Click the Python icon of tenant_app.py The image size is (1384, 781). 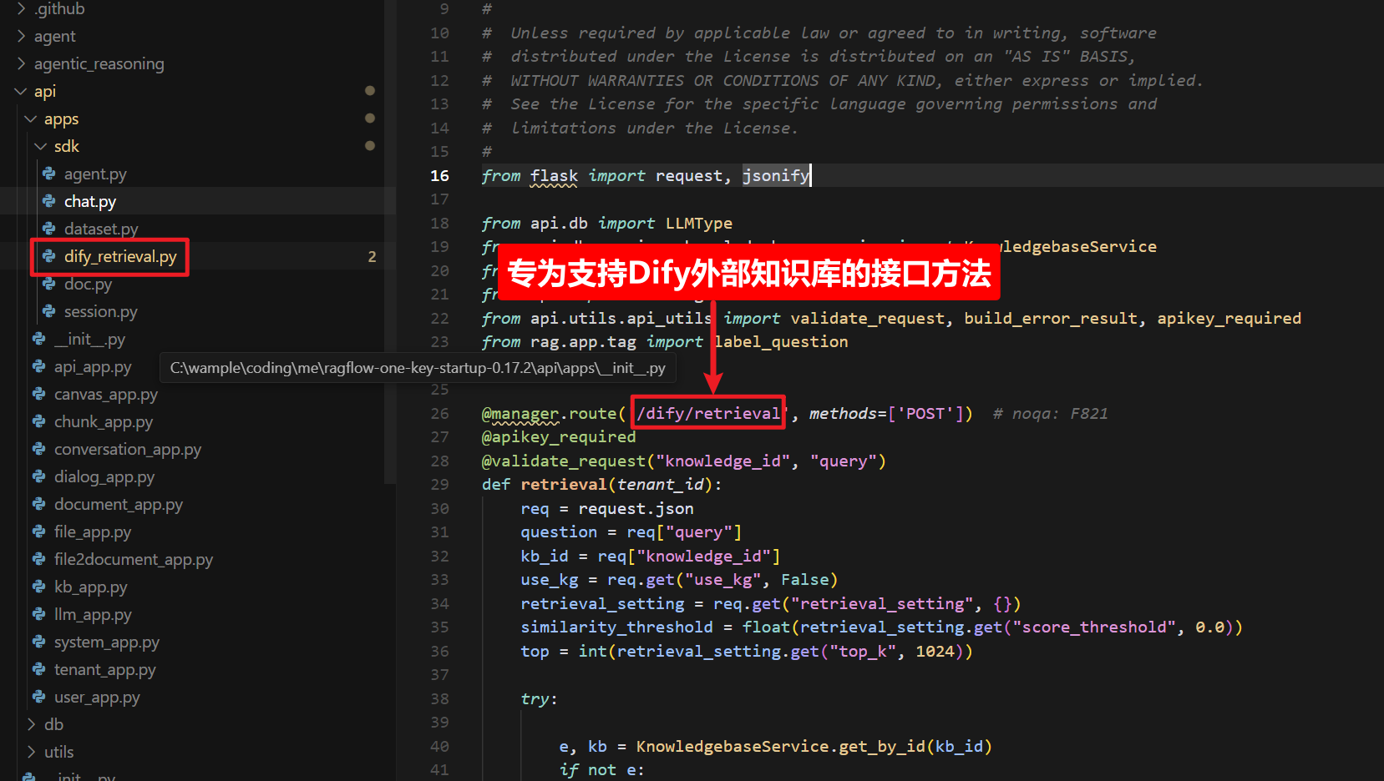39,669
